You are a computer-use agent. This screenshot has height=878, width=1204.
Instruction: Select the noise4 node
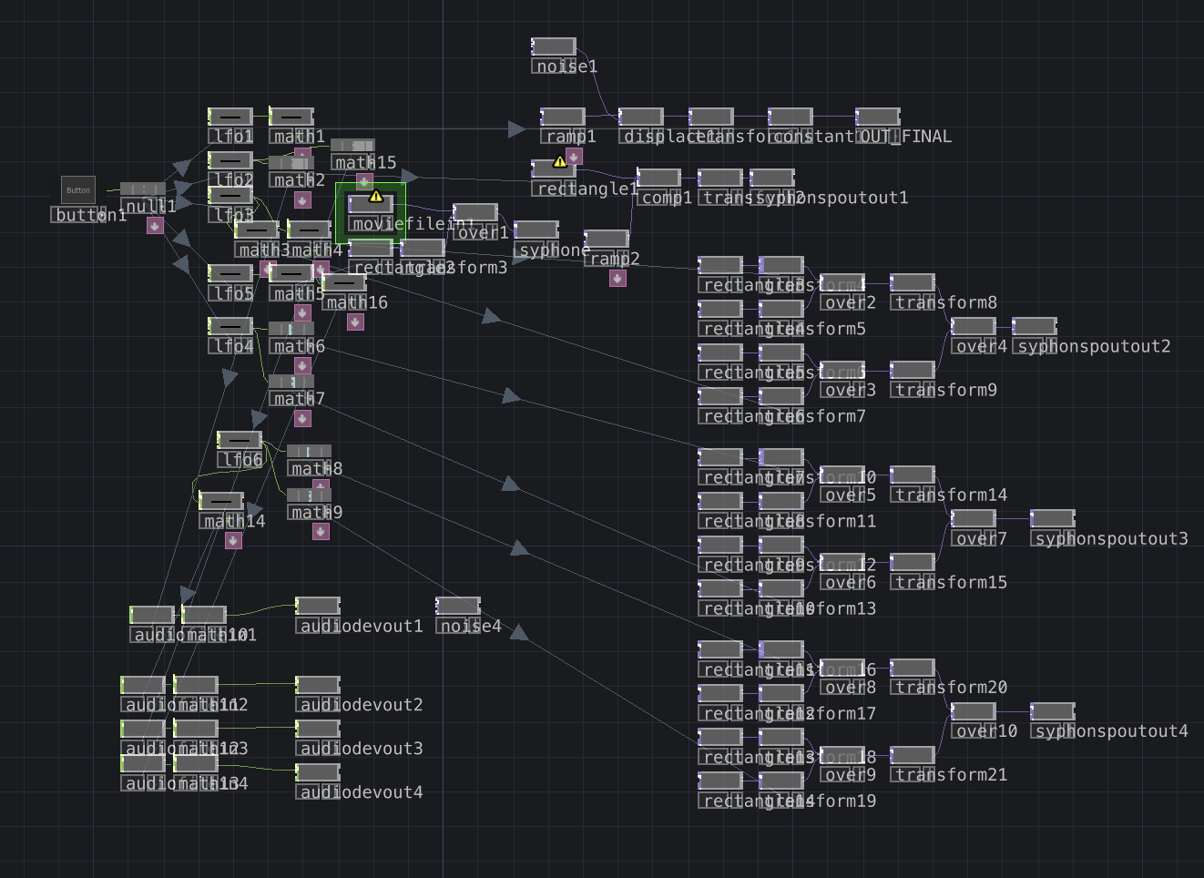458,606
